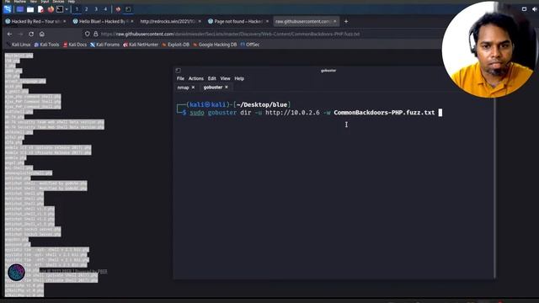Image resolution: width=539 pixels, height=303 pixels.
Task: Open Exploit-DB bookmark
Action: point(176,45)
